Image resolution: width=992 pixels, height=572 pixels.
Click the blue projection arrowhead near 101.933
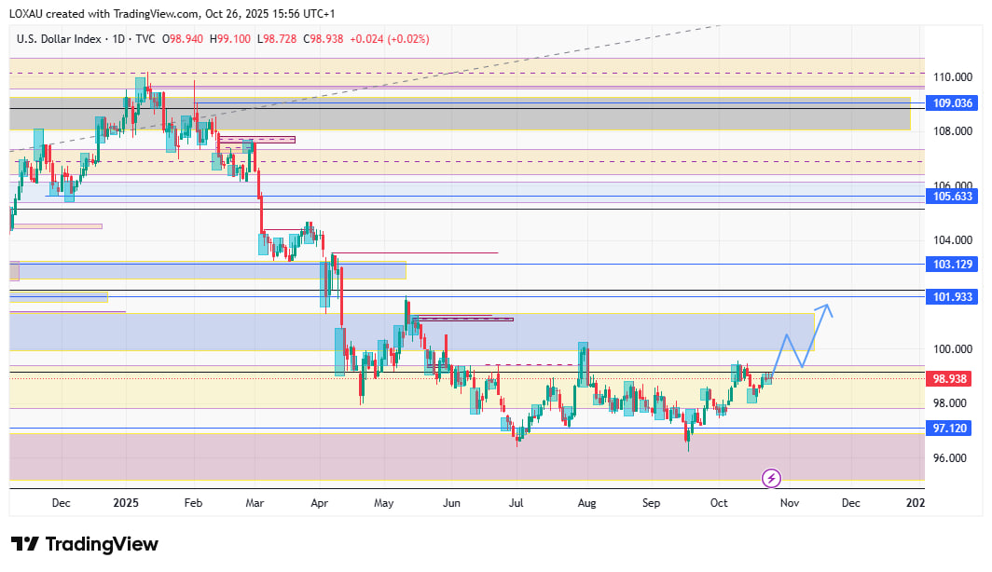click(826, 306)
